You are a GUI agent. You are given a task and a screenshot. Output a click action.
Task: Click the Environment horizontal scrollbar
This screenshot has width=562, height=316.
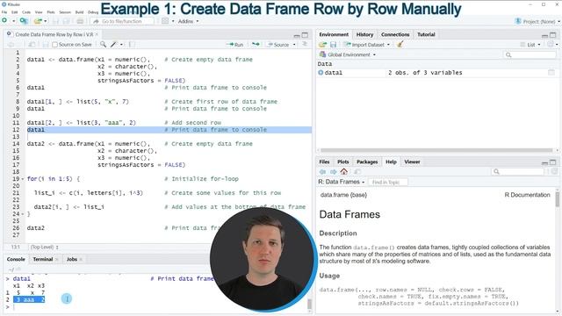(x=436, y=150)
